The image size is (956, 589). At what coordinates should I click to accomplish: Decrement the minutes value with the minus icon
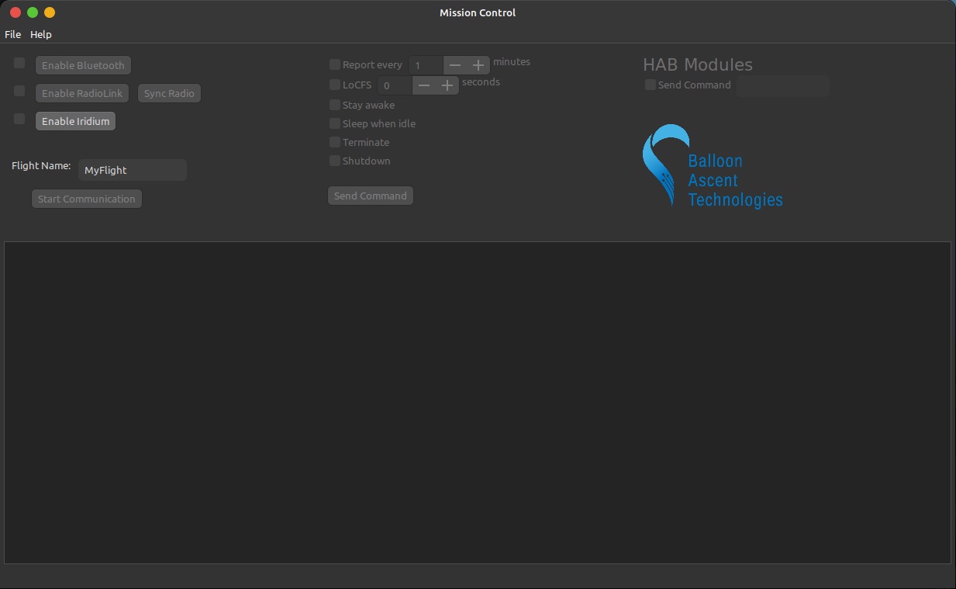[x=455, y=65]
